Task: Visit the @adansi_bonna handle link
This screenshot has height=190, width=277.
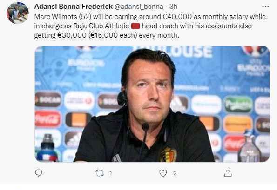Action: [x=139, y=7]
